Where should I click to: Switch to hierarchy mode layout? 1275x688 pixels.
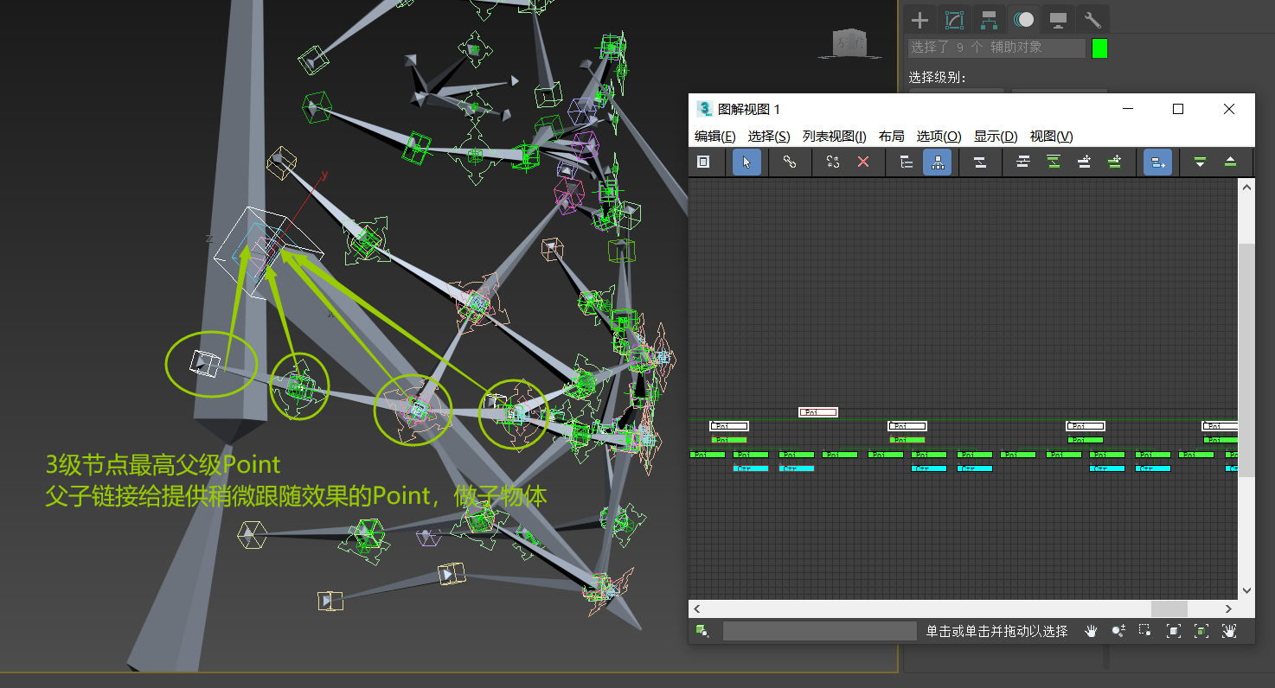[907, 162]
